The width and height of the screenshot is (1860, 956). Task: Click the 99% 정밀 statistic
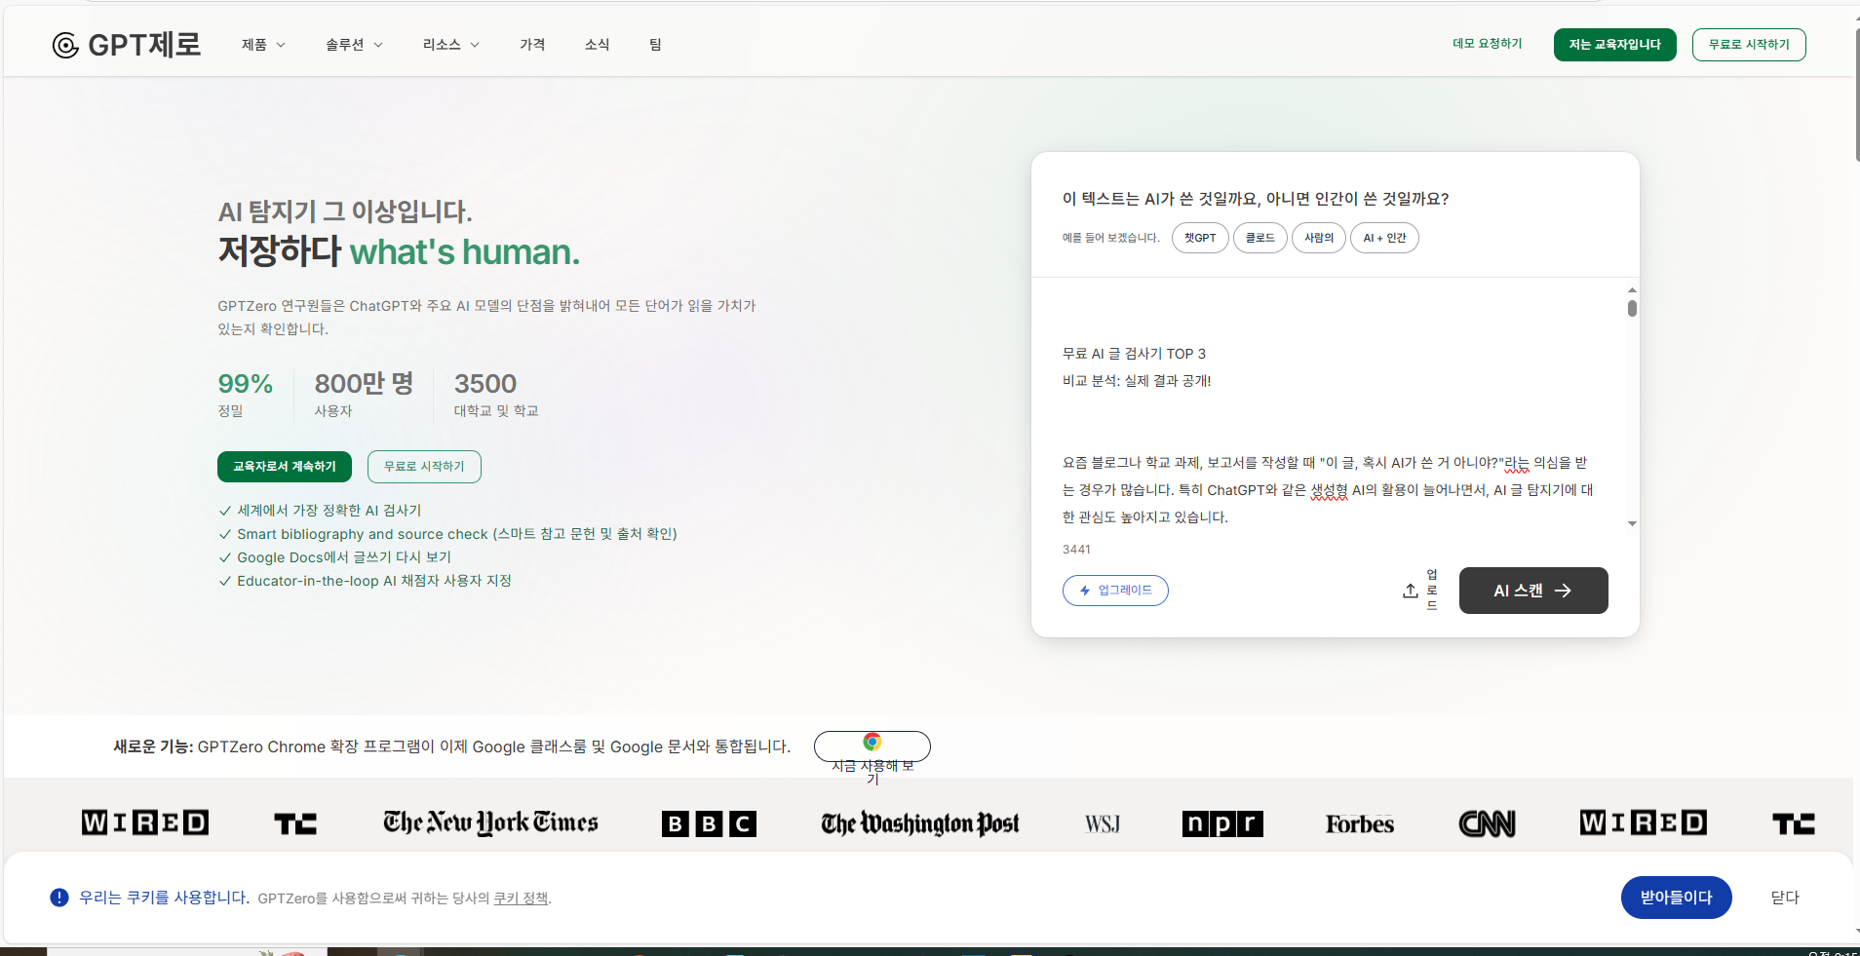tap(245, 395)
